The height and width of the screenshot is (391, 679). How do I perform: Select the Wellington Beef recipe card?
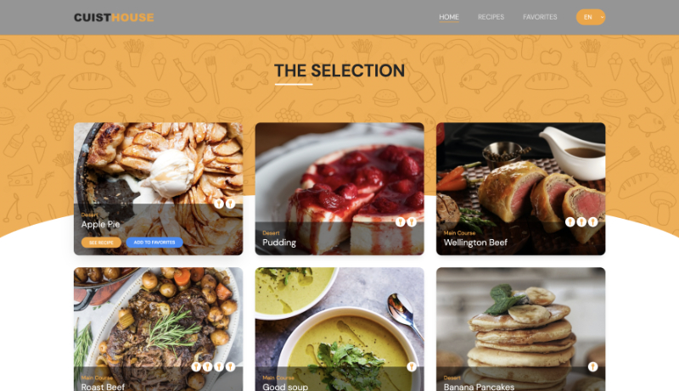point(521,189)
